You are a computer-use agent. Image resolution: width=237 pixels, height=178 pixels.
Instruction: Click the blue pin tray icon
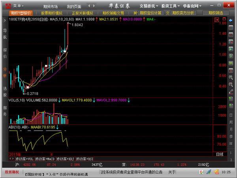[x=209, y=172]
